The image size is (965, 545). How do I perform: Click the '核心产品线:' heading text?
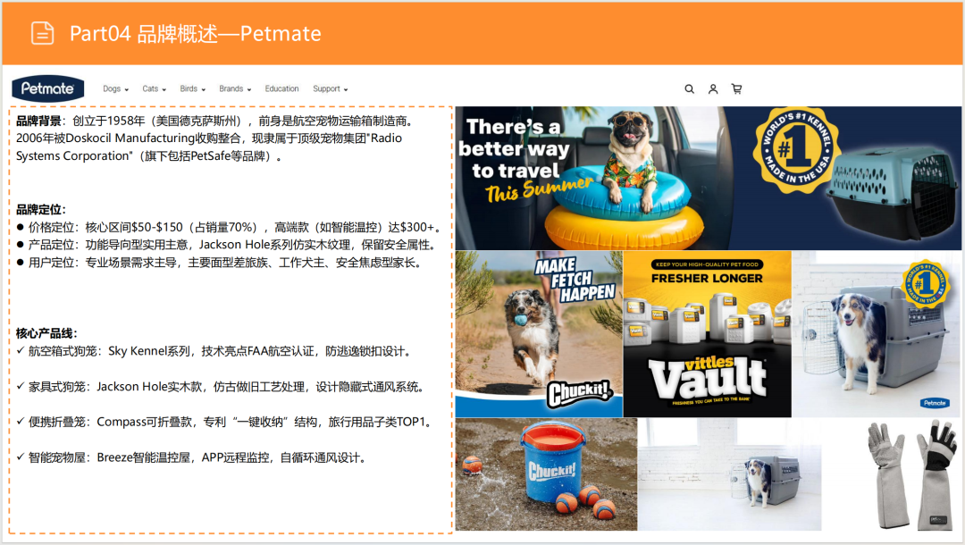click(46, 333)
